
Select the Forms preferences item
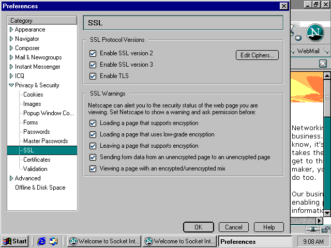(x=31, y=122)
